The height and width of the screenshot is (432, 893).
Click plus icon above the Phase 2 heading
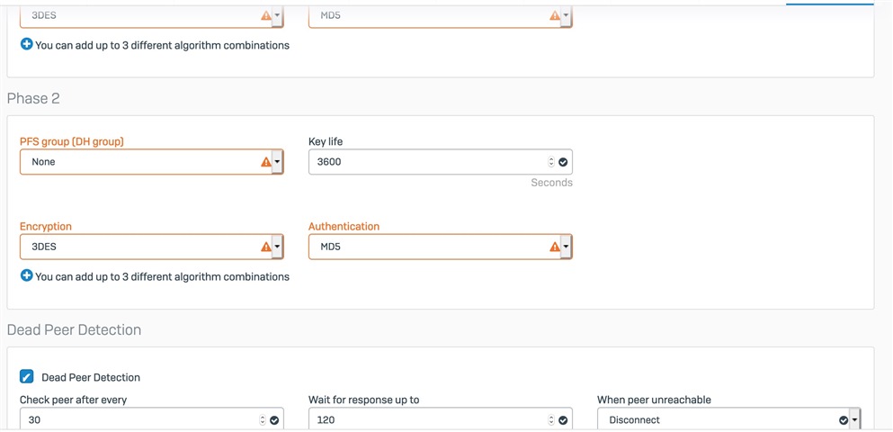27,44
